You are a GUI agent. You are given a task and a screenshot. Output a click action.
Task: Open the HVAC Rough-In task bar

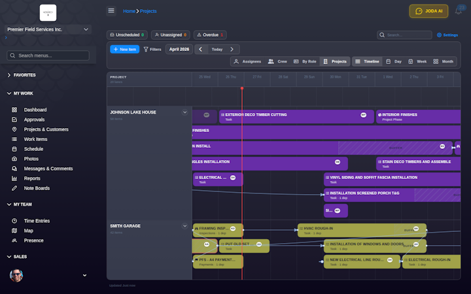[362, 231]
